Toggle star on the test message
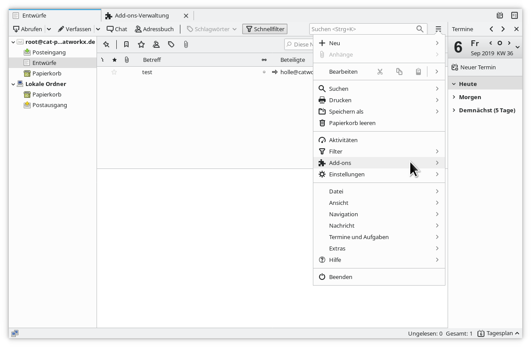The height and width of the screenshot is (347, 531). (114, 72)
